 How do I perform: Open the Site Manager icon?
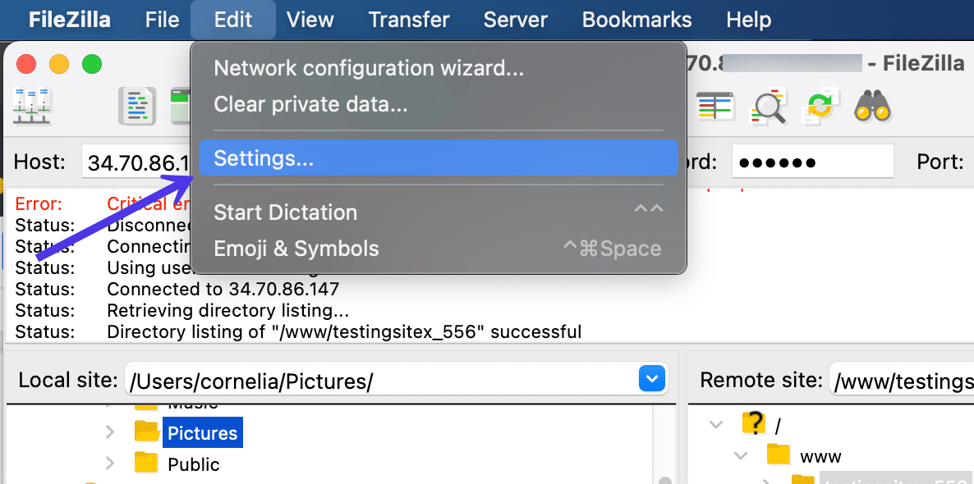click(x=33, y=106)
